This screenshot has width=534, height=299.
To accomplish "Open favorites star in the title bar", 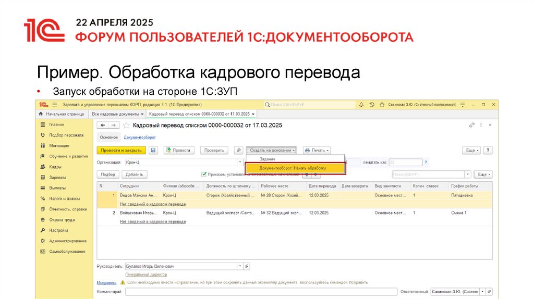I will pyautogui.click(x=382, y=105).
